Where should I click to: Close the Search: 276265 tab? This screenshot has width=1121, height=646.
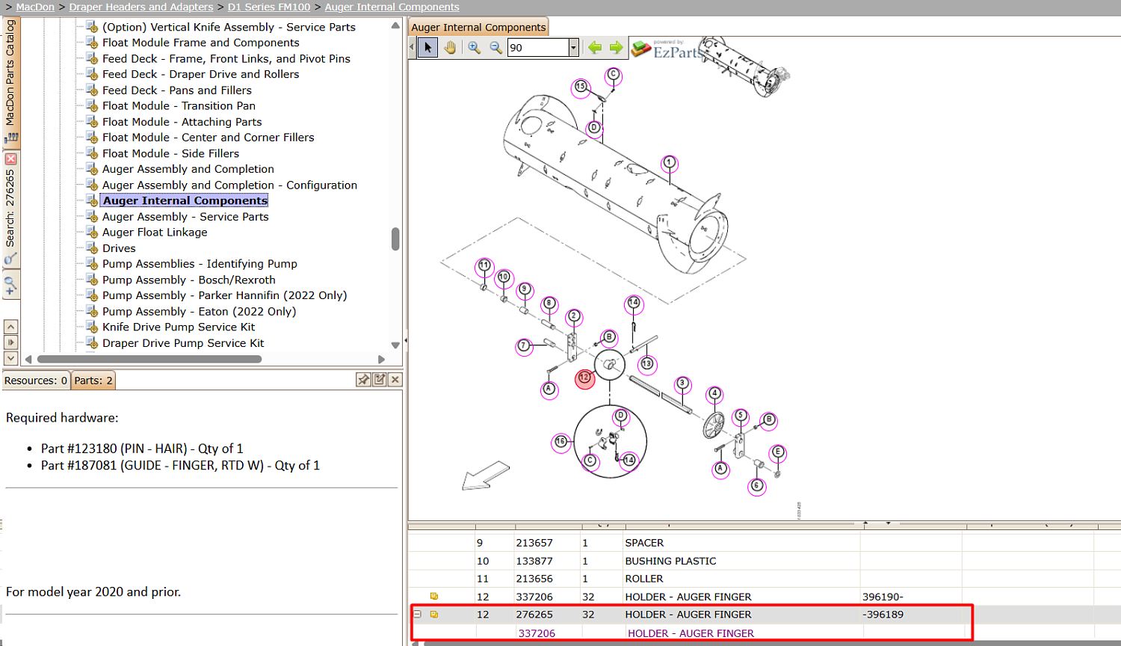click(10, 159)
